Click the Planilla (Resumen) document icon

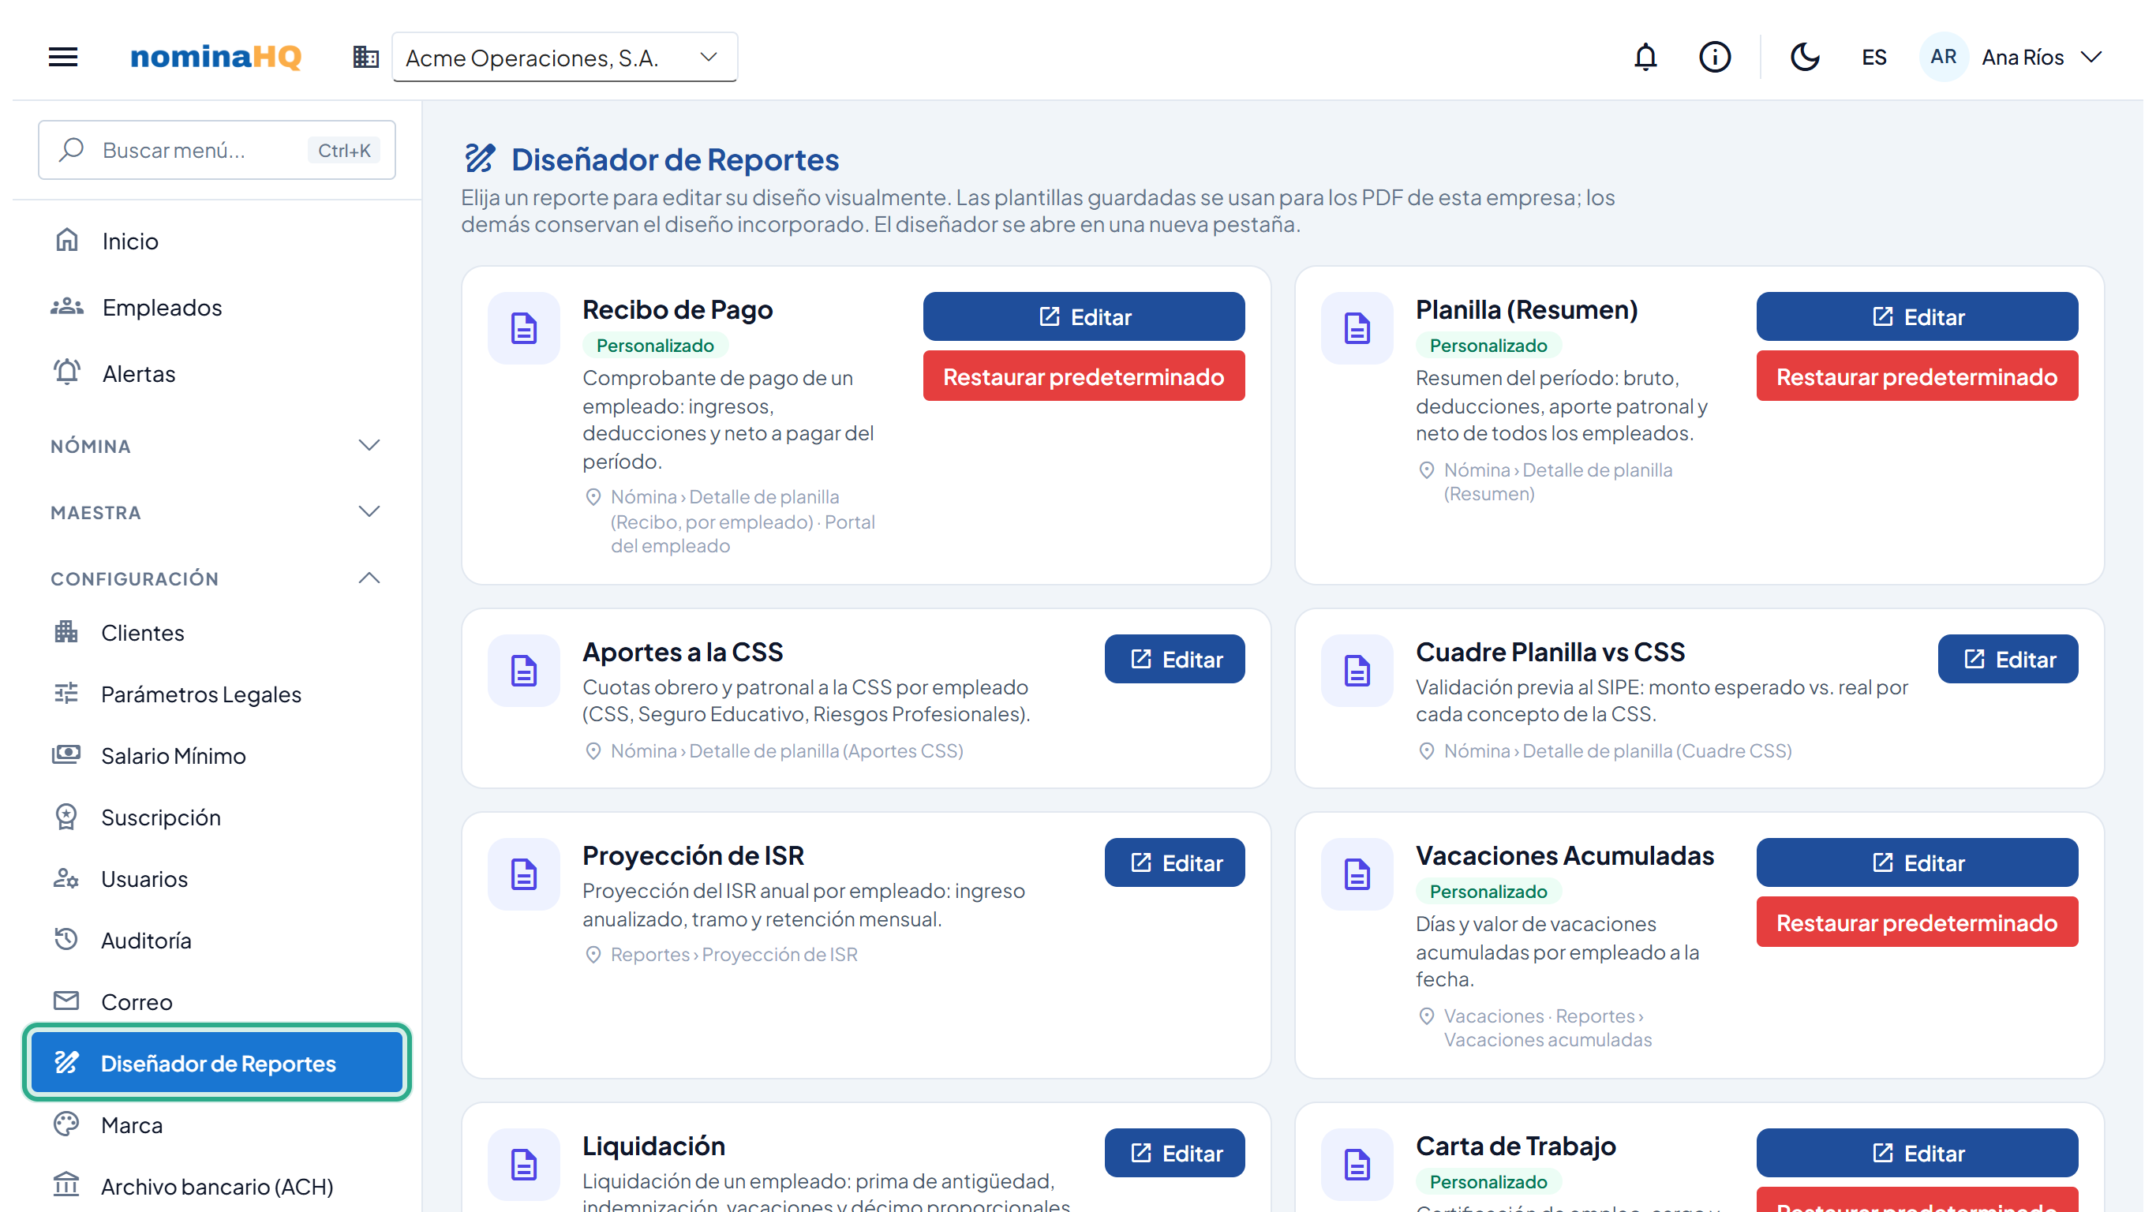tap(1357, 328)
